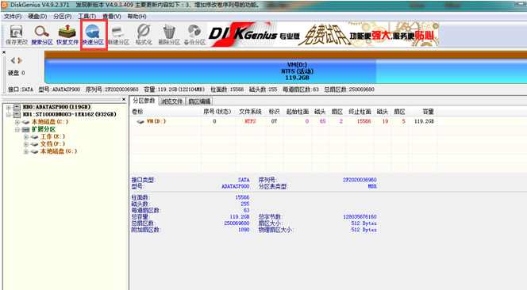Expand 工作(E:) tree node
The width and height of the screenshot is (527, 290).
click(26, 137)
